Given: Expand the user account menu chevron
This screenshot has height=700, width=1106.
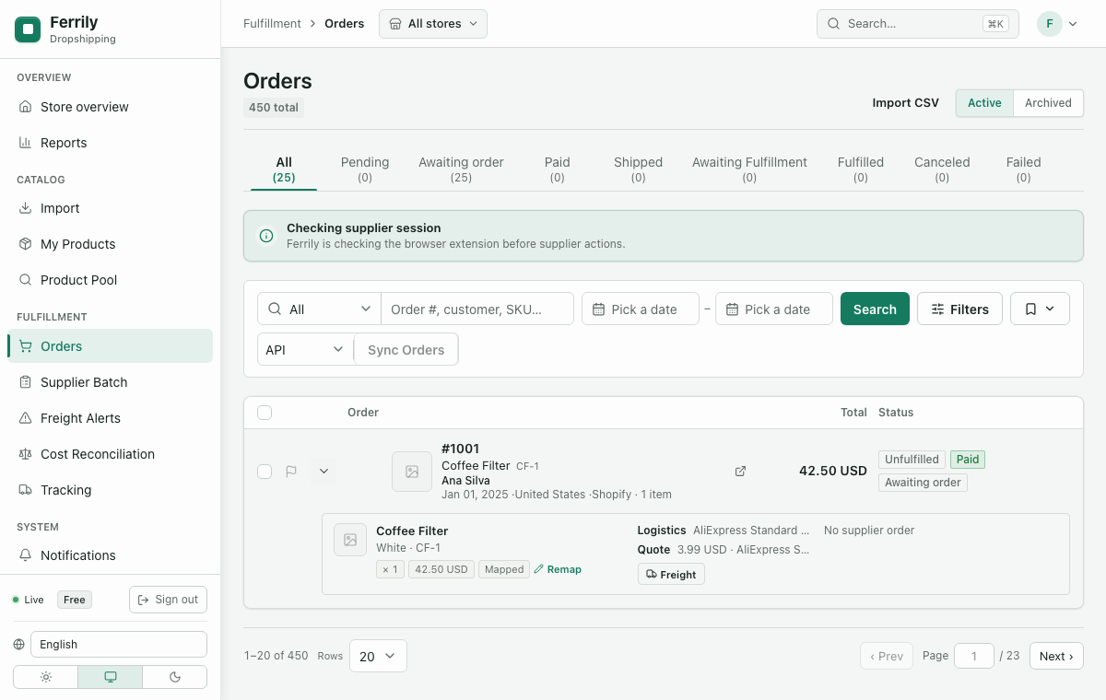Looking at the screenshot, I should tap(1073, 24).
